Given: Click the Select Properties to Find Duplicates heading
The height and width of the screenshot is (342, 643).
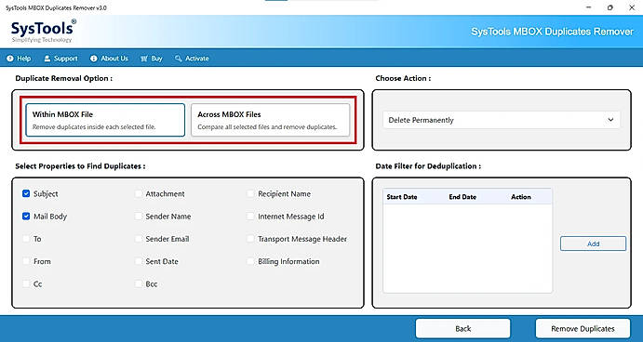Looking at the screenshot, I should coord(80,166).
